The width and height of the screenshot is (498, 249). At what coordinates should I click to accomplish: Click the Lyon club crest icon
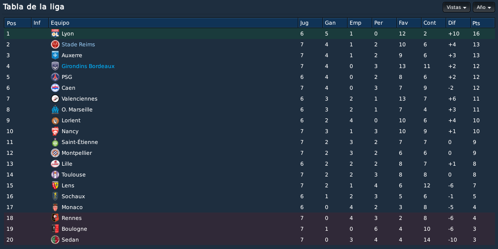coord(55,34)
